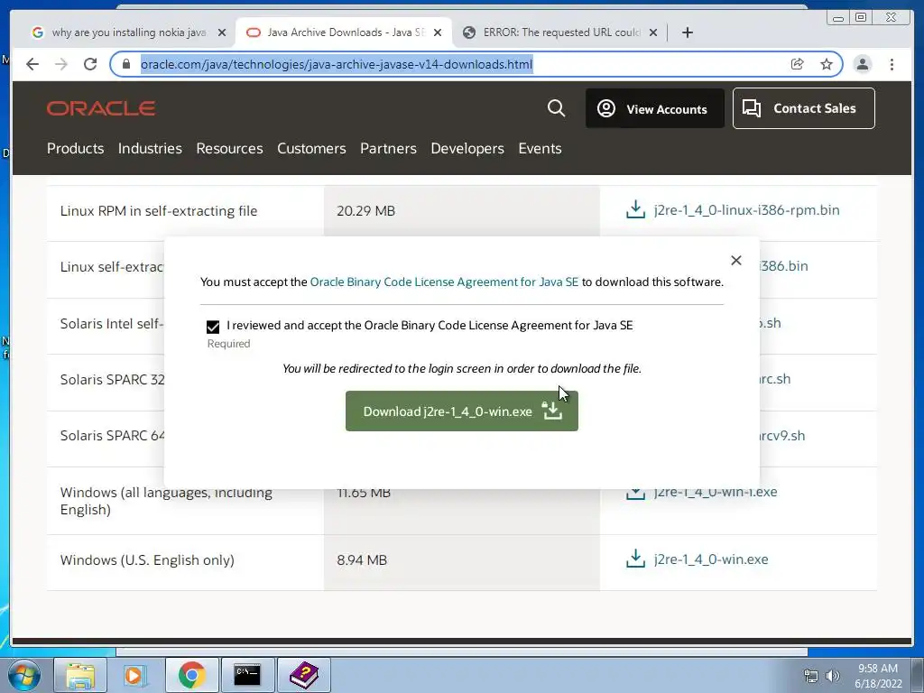This screenshot has width=924, height=693.
Task: Close the Google search tab
Action: click(x=222, y=32)
